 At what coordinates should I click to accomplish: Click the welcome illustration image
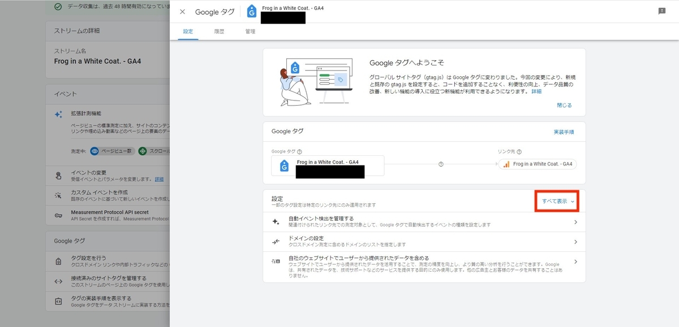point(317,82)
